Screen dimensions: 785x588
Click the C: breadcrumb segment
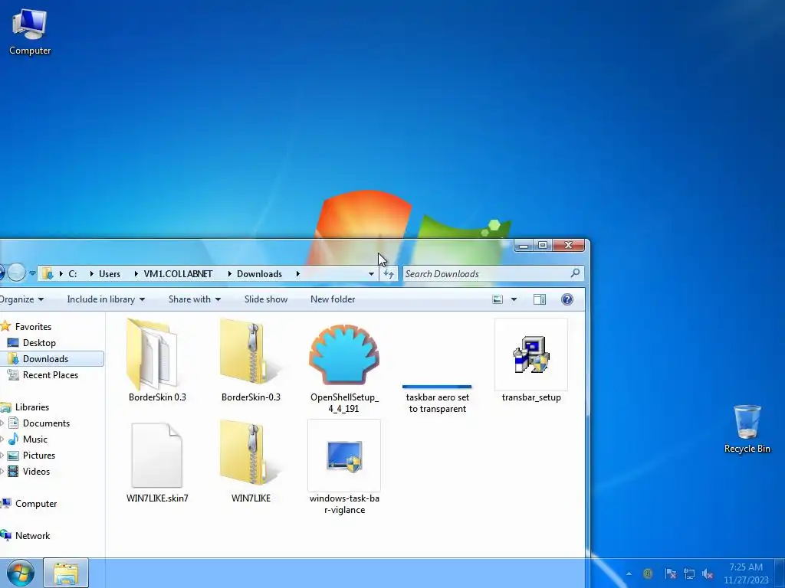[73, 274]
